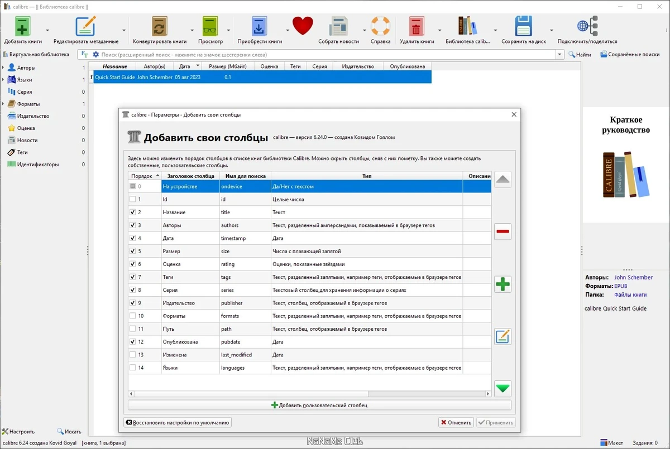The image size is (670, 449).
Task: Sort by Порядок column header
Action: coord(145,176)
